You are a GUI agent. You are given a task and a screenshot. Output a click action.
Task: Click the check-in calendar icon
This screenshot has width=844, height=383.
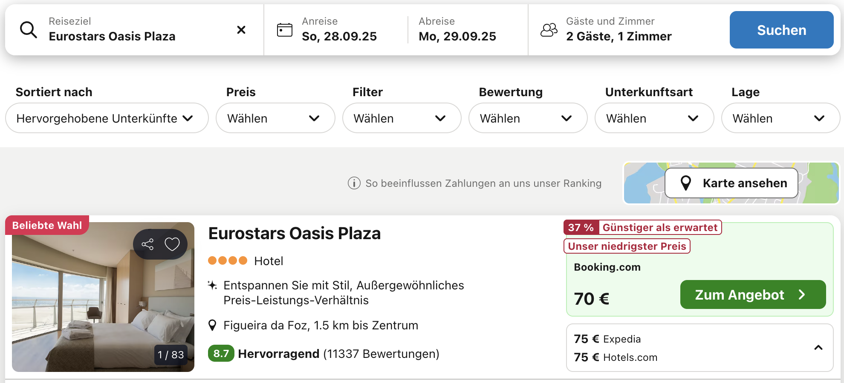tap(284, 30)
